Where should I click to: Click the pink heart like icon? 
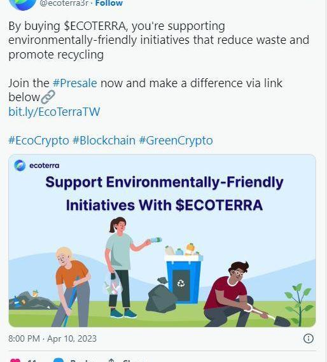(15, 360)
